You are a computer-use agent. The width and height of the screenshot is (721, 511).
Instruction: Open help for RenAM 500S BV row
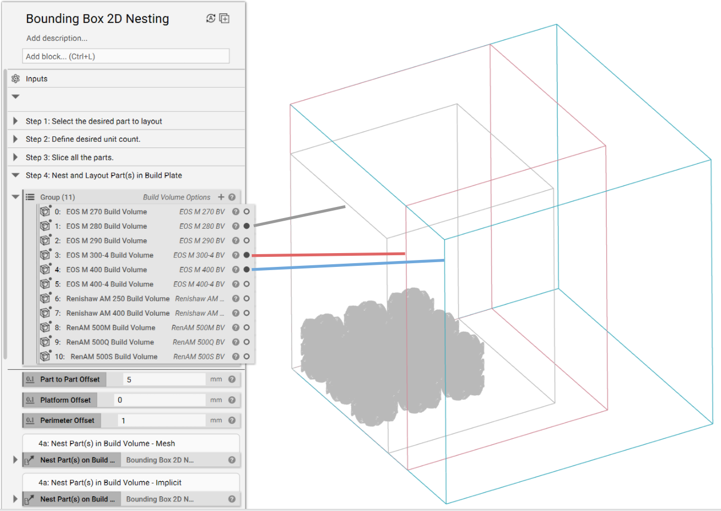click(x=236, y=357)
